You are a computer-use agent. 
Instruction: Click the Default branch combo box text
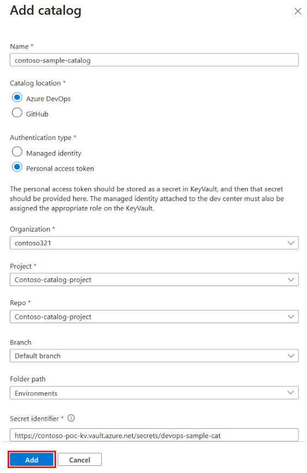click(38, 356)
